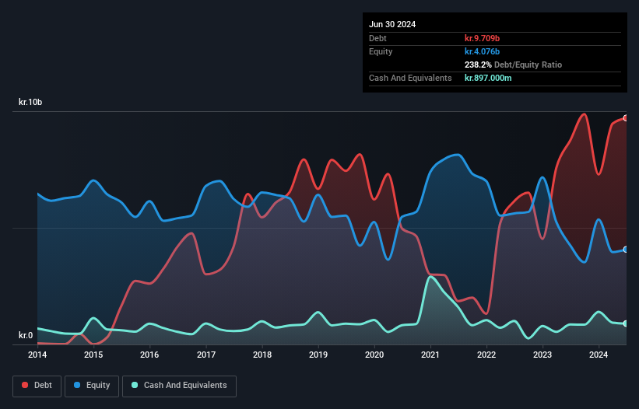
Task: Click the 2014 x-axis label
Action: click(x=37, y=355)
